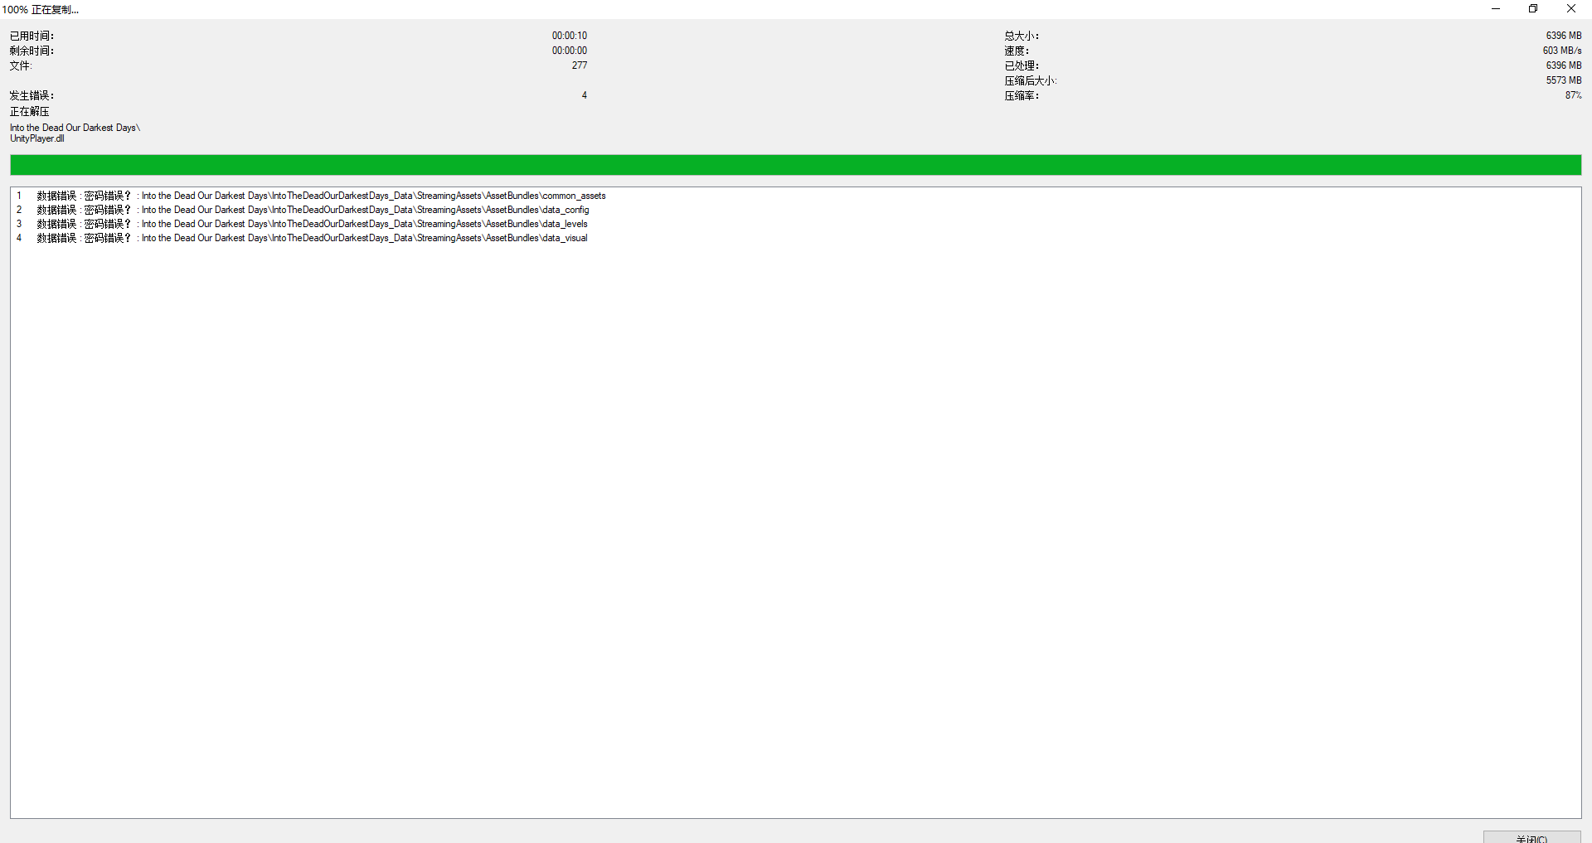Click the remaining time value 00:00:00
The width and height of the screenshot is (1592, 843).
tap(570, 51)
